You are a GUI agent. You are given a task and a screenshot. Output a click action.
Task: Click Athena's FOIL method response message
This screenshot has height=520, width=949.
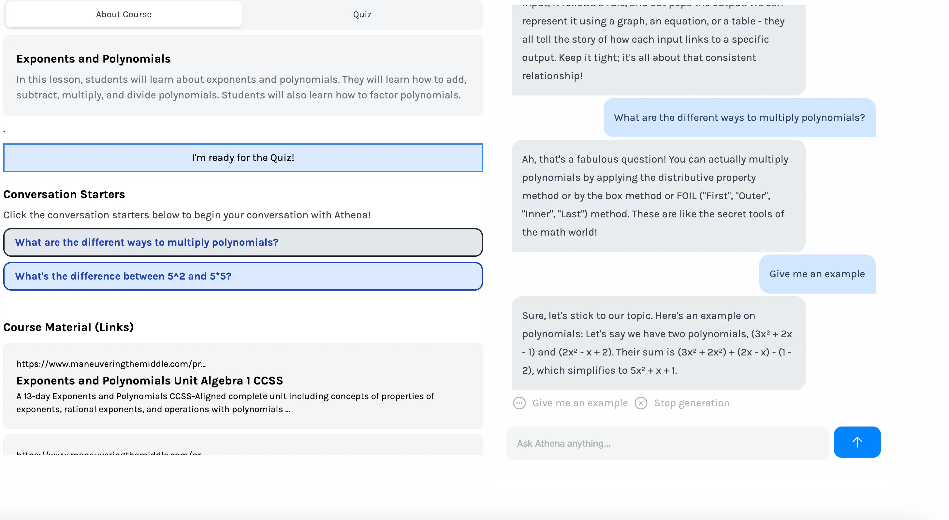coord(658,195)
